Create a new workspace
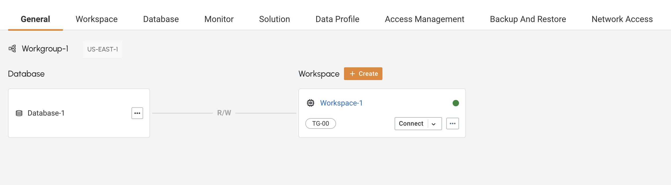Viewport: 671px width, 185px height. point(363,74)
